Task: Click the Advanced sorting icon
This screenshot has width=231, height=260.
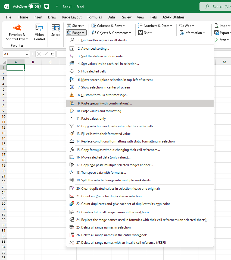Action: tap(72, 48)
